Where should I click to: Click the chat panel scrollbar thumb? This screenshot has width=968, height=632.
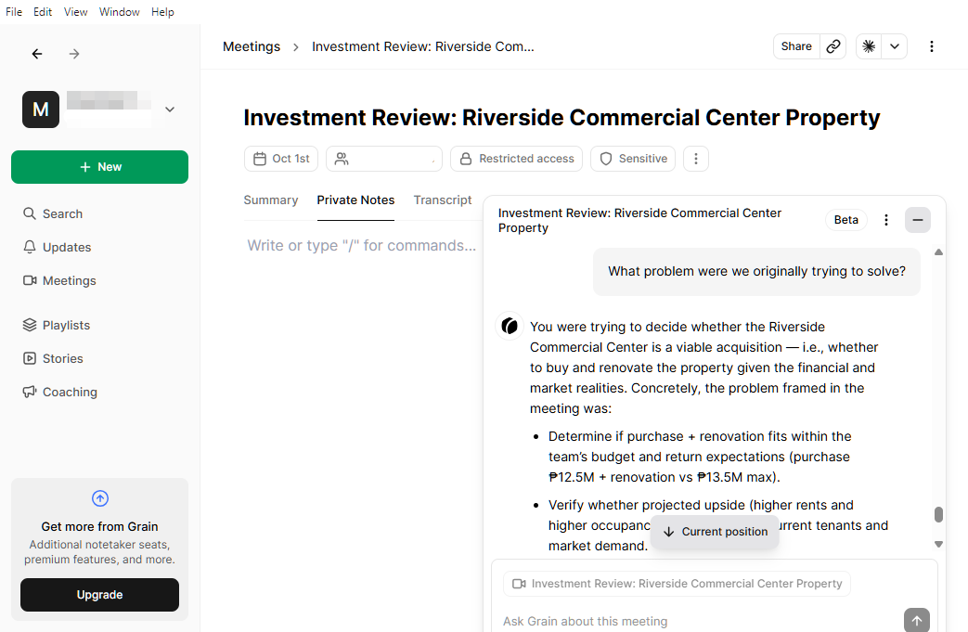point(938,515)
